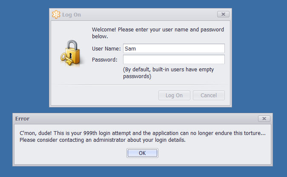
Task: Close the Error dialog with X
Action: point(264,119)
